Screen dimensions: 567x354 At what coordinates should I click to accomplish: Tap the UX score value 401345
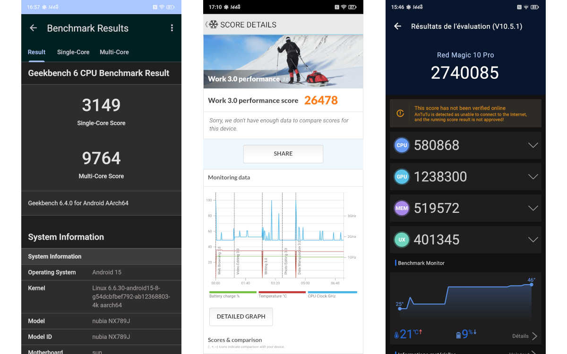point(437,240)
